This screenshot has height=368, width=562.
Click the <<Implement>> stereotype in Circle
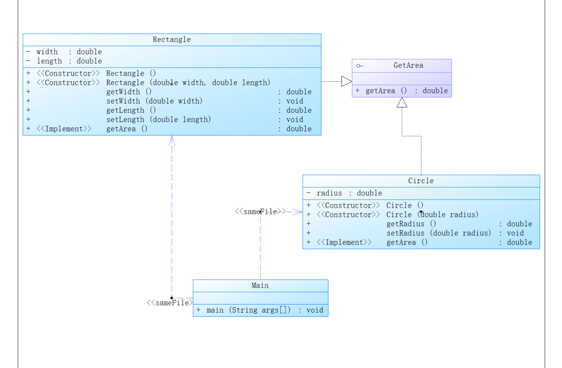344,243
